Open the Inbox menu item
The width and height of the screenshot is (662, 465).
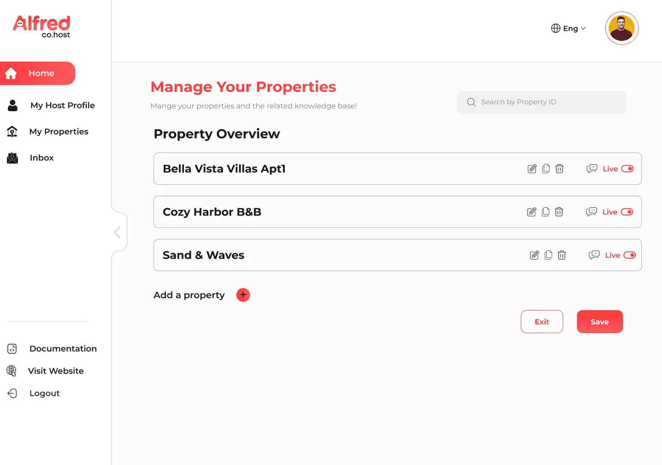[41, 158]
